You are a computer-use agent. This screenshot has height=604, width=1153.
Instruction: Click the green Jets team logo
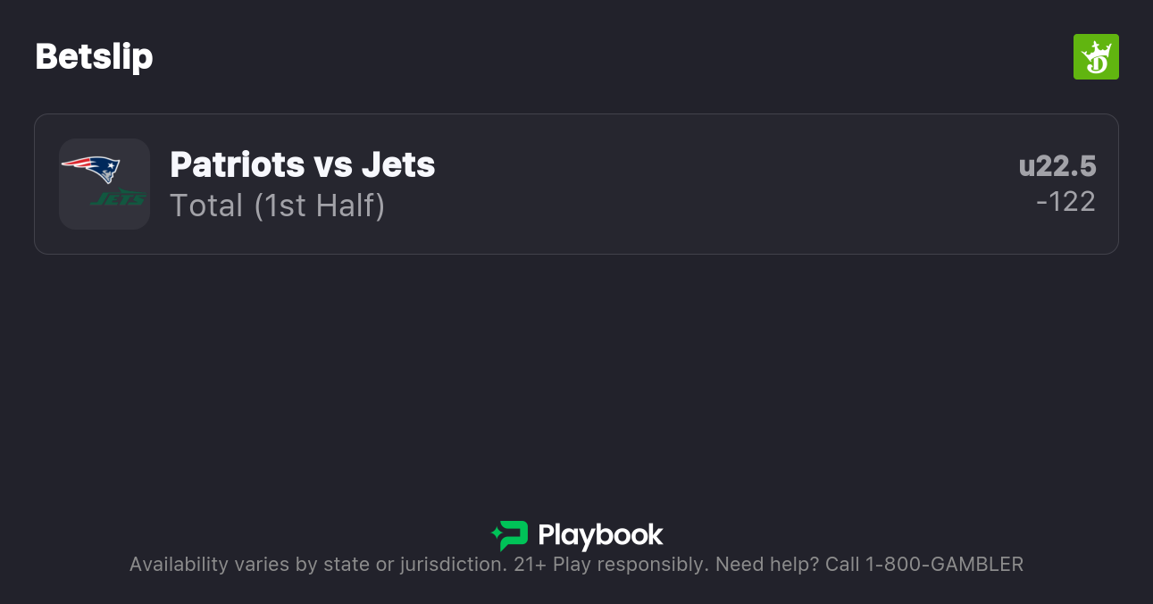click(119, 197)
